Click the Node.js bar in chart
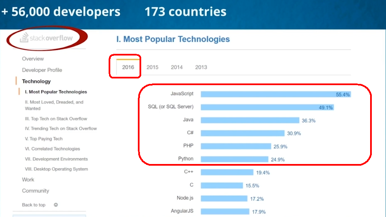Image resolution: width=386 pixels, height=217 pixels. coord(224,199)
